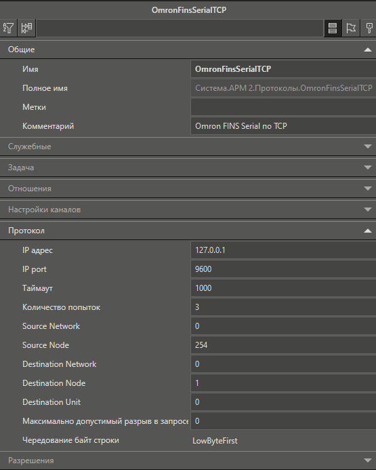Expand the Настройки каналов section
The height and width of the screenshot is (470, 376).
pyautogui.click(x=188, y=210)
